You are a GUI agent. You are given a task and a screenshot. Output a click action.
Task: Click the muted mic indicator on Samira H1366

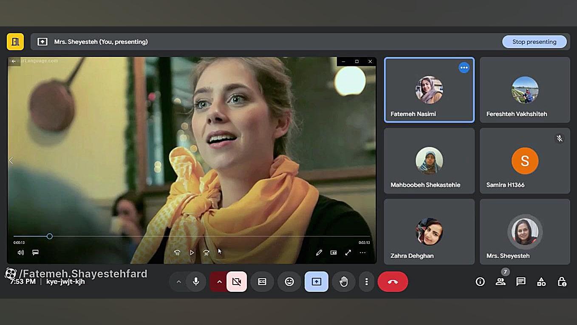(560, 138)
